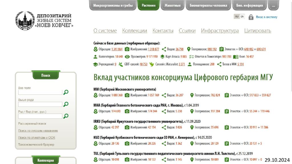Click the MW types count 5 114

tap(241, 64)
